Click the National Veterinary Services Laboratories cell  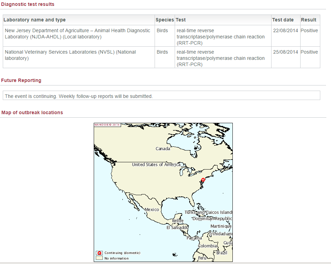[x=79, y=57]
